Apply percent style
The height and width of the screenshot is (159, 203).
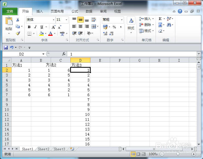coord(114,27)
